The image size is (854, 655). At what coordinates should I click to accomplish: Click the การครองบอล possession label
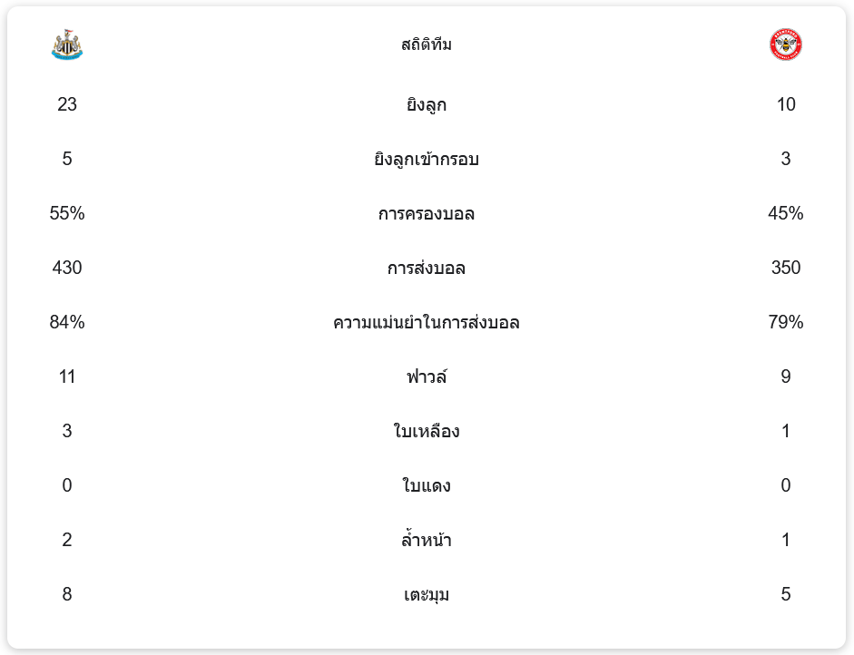click(x=427, y=214)
